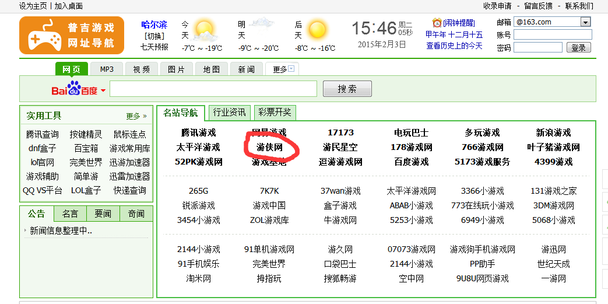The height and width of the screenshot is (304, 608).
Task: Open the red arrow next to Baidu logo
Action: (103, 91)
